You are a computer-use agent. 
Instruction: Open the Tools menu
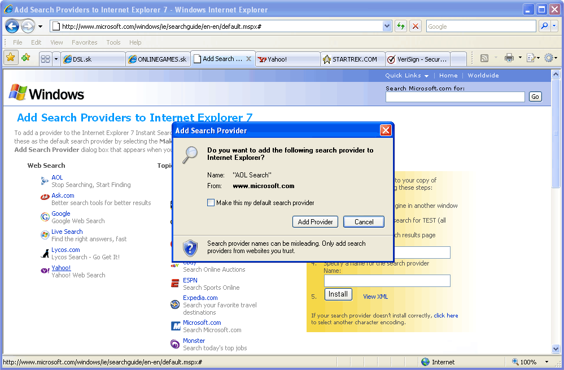click(x=113, y=42)
